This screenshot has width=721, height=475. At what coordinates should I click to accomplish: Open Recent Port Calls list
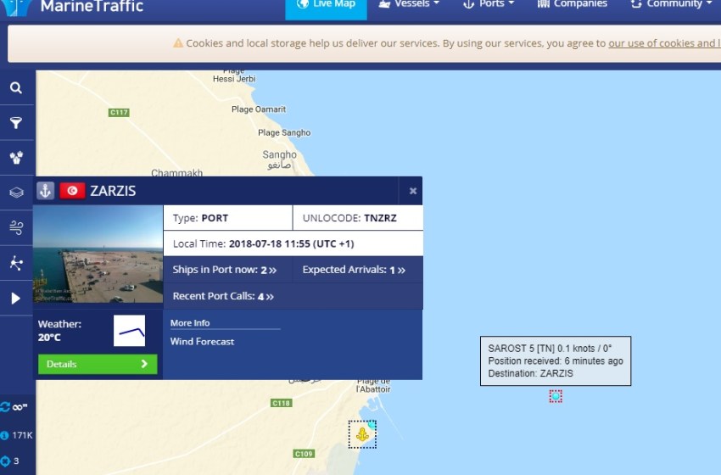tap(223, 296)
